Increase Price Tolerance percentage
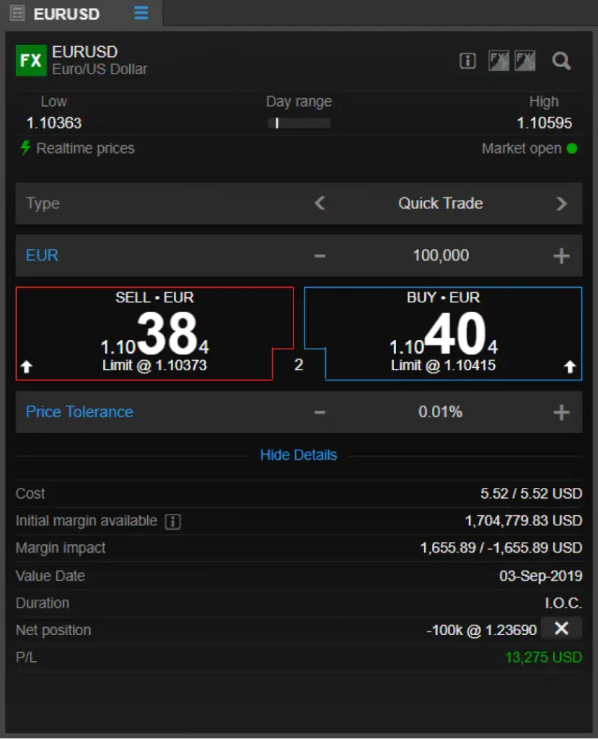This screenshot has height=739, width=598. [561, 412]
